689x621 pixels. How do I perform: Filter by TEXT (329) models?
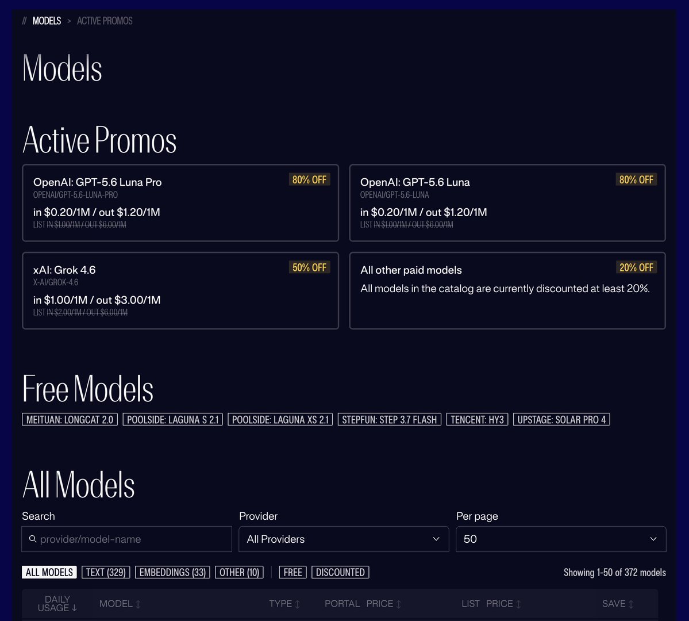[106, 572]
